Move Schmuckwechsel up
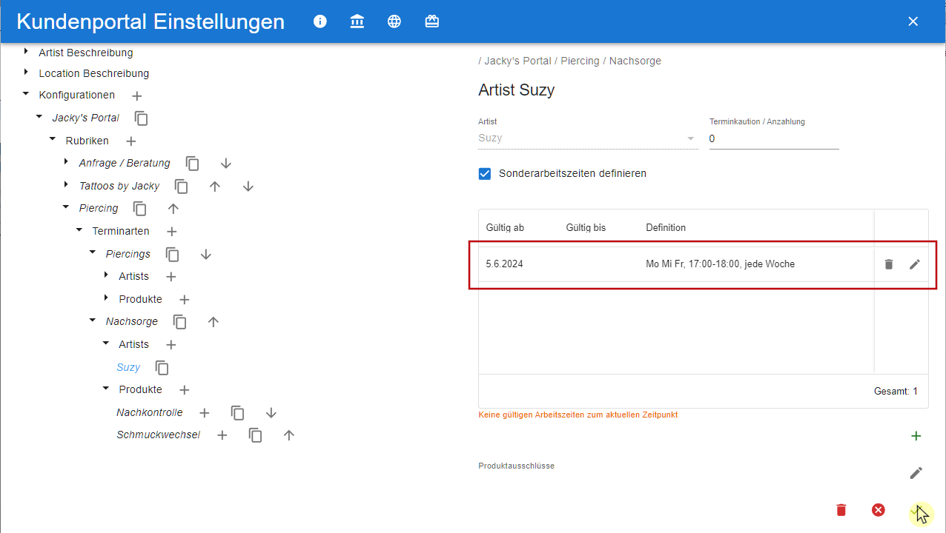The image size is (946, 533). click(x=289, y=435)
